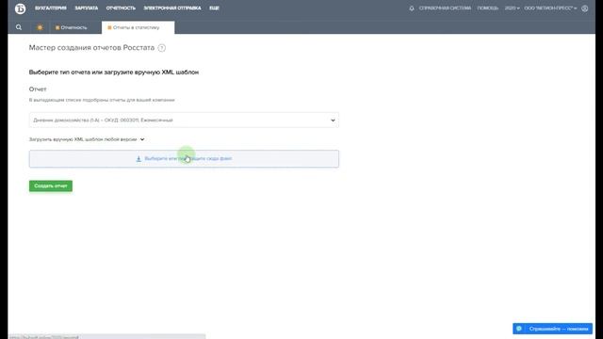Open the Отчетность top menu

point(121,8)
